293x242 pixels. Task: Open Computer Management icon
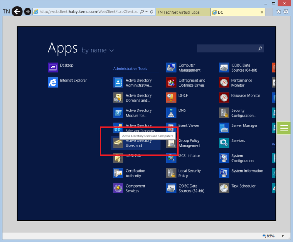171,67
